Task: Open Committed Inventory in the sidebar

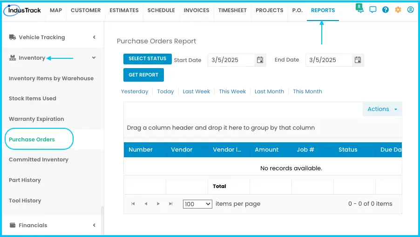Action: click(39, 160)
